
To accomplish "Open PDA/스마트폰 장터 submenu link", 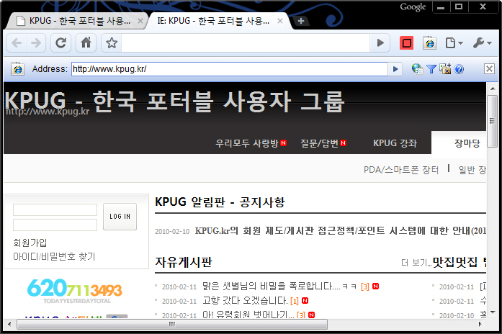I will click(401, 170).
